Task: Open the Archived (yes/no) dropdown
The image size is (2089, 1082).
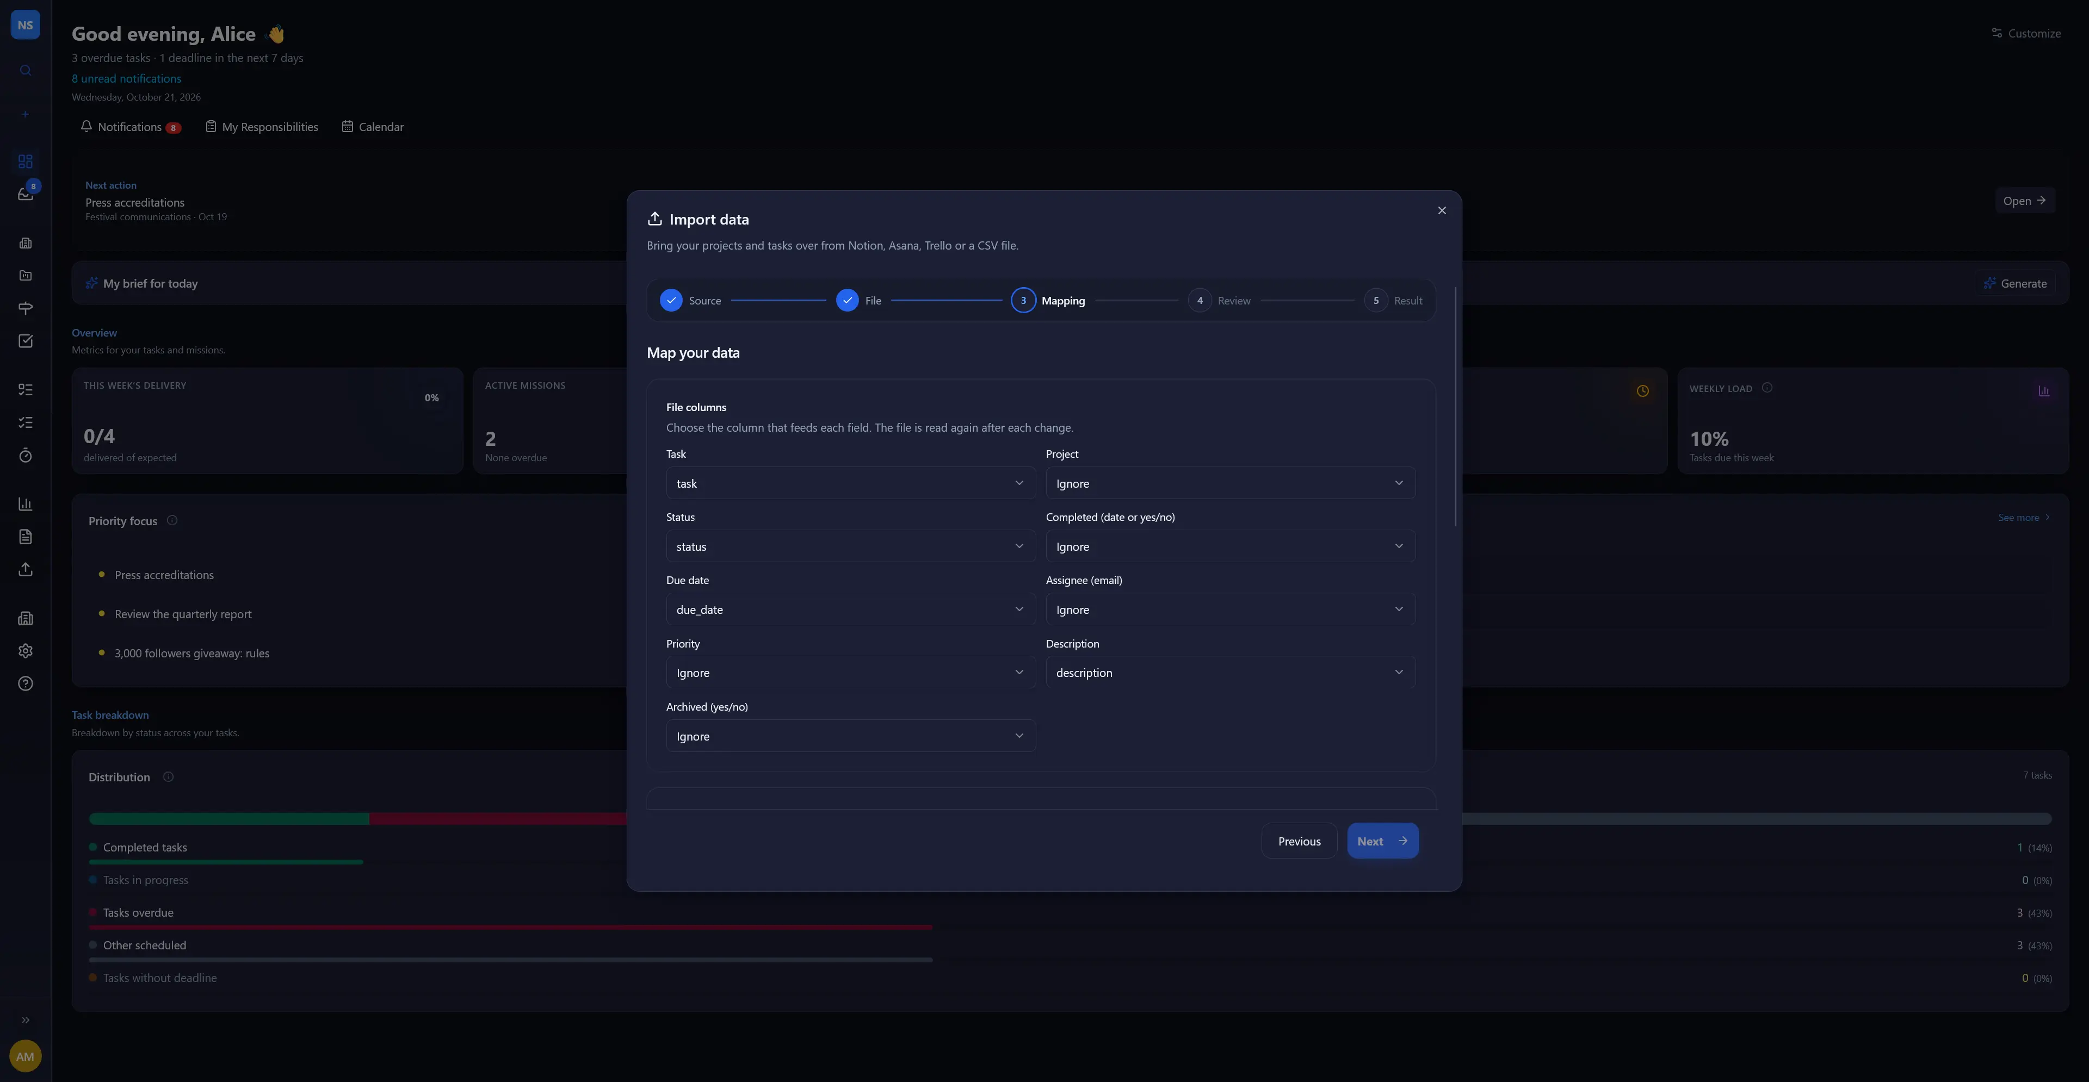Action: coord(851,736)
